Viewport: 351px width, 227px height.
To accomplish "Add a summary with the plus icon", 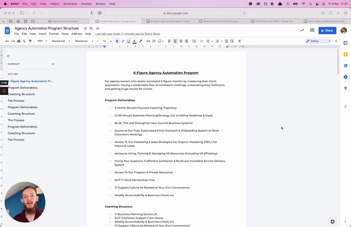I will tap(53, 64).
